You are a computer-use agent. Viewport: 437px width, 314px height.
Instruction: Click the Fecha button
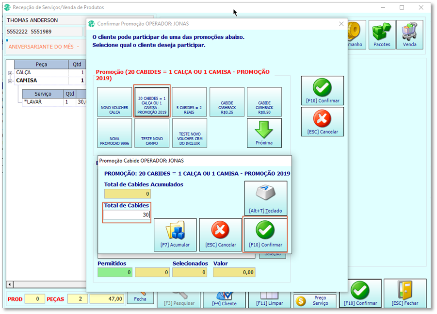coord(140,298)
